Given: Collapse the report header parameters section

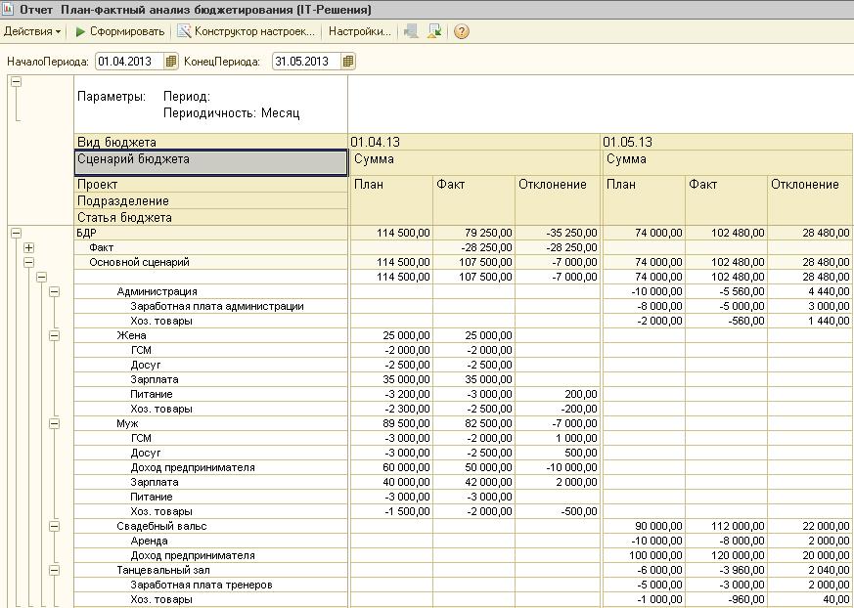Looking at the screenshot, I should [16, 83].
